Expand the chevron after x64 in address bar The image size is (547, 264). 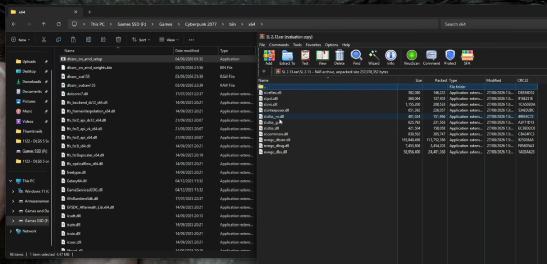pyautogui.click(x=262, y=24)
